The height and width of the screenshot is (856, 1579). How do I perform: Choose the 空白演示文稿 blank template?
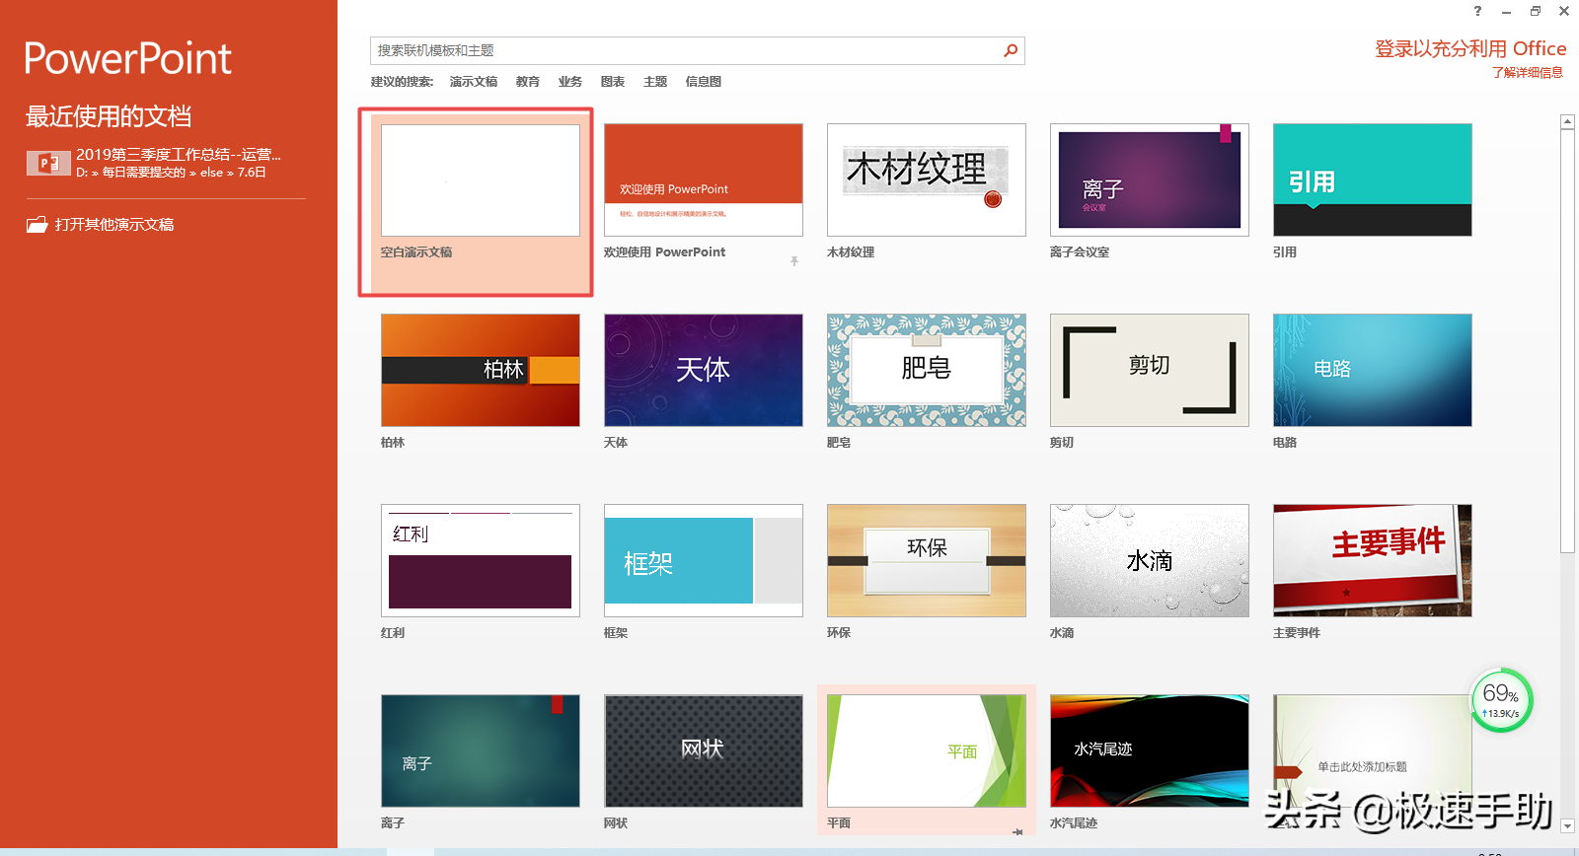coord(481,180)
